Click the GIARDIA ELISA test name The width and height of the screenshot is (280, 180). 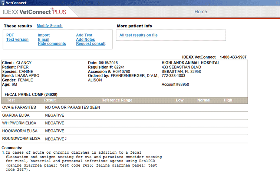tap(16, 115)
